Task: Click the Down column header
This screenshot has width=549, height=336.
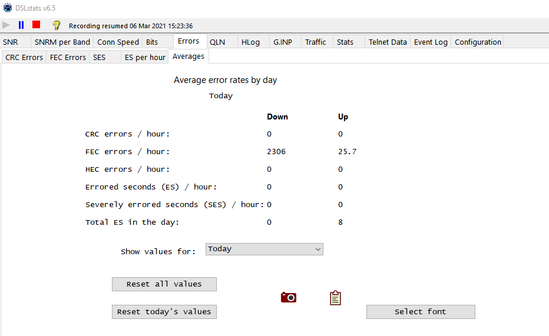Action: click(277, 117)
